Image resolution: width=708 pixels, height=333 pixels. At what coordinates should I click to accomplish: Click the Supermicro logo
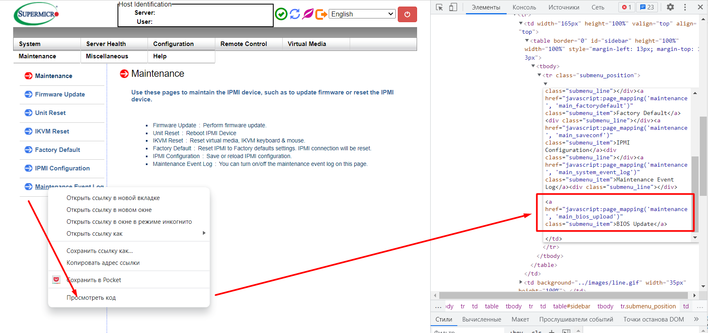[37, 14]
